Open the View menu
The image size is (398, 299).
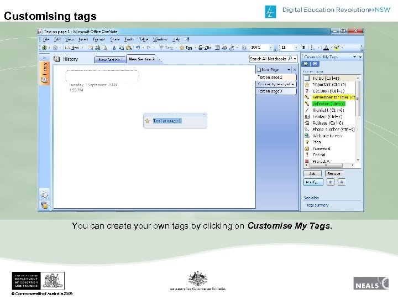69,39
